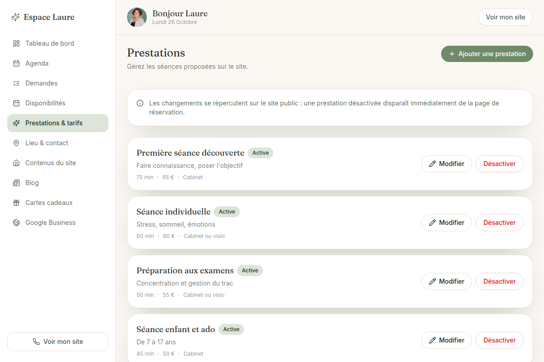Click the Espace Laure sparkle logo icon
This screenshot has width=544, height=362.
(15, 17)
